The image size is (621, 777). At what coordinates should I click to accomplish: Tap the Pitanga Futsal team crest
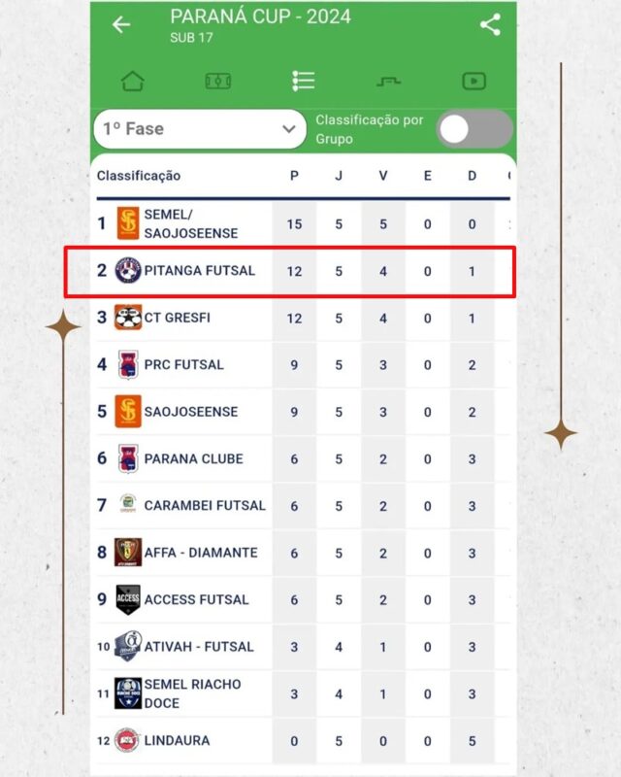(x=128, y=271)
